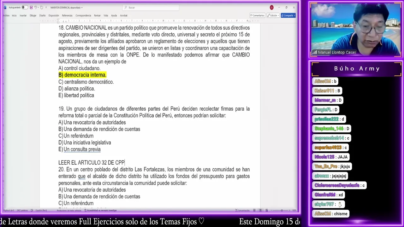The height and width of the screenshot is (227, 404).
Task: Open Customize Quick Access Toolbar dropdown
Action: 46,8
